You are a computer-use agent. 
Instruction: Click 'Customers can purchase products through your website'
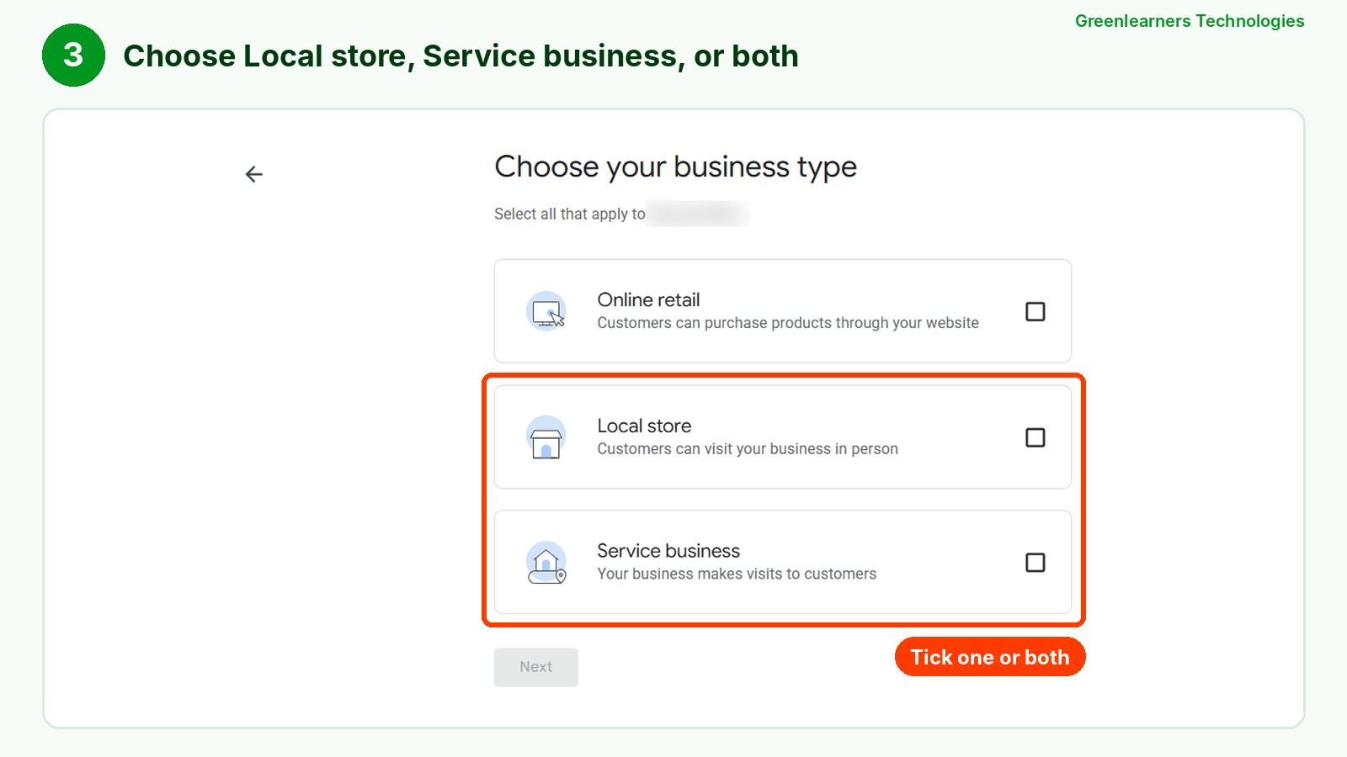pos(788,323)
